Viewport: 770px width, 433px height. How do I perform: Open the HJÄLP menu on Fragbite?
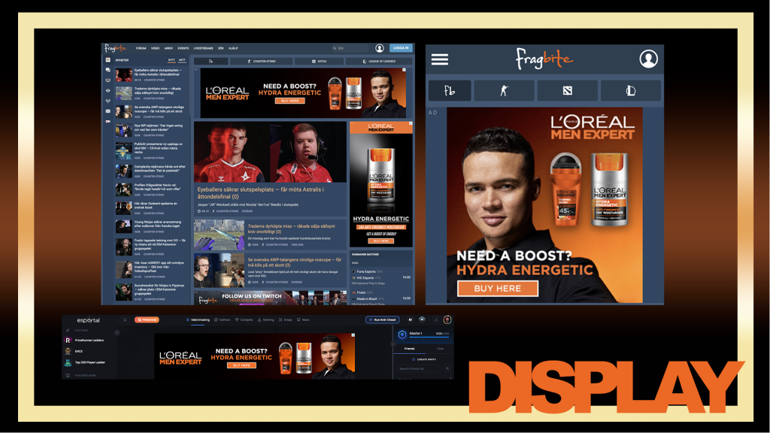[x=233, y=48]
